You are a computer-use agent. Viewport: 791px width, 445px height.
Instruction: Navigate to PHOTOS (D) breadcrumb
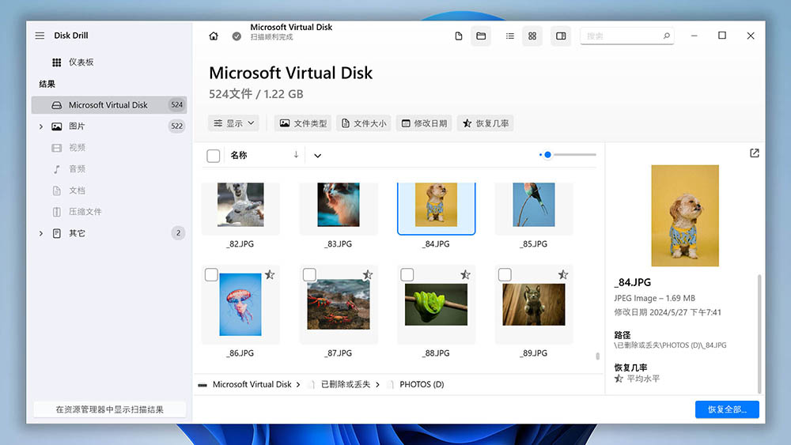tap(422, 384)
